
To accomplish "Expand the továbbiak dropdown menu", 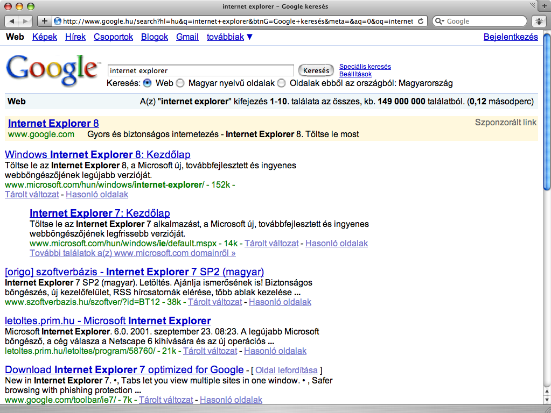I will (x=230, y=37).
